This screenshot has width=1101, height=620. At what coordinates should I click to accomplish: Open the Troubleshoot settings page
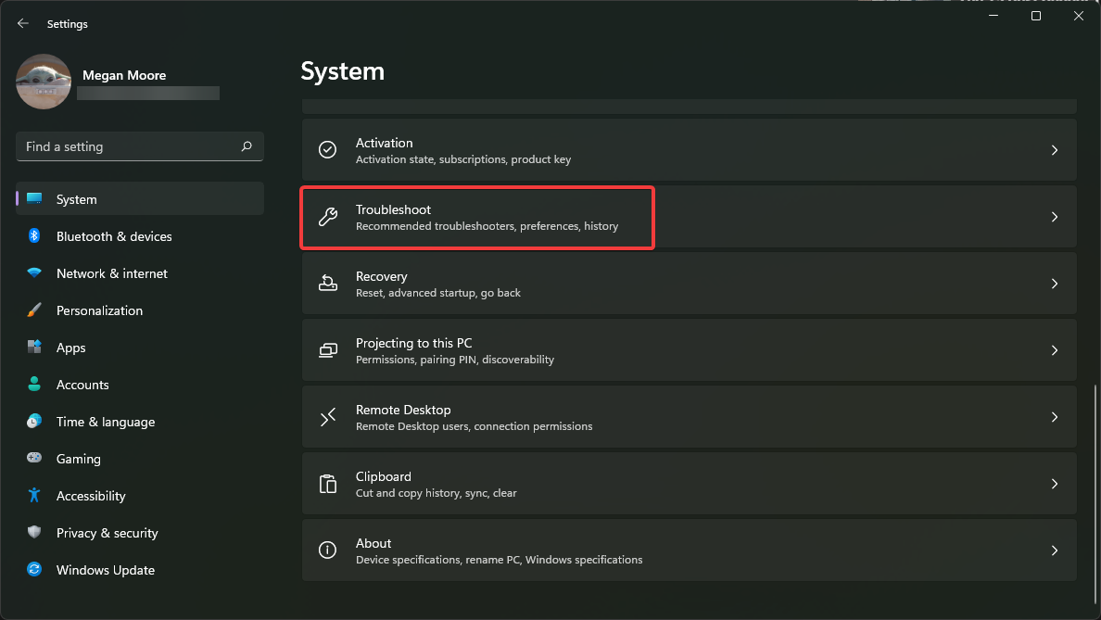click(x=477, y=217)
